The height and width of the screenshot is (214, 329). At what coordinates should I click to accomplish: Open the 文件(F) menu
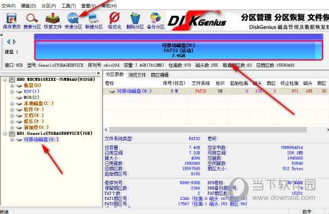click(8, 6)
